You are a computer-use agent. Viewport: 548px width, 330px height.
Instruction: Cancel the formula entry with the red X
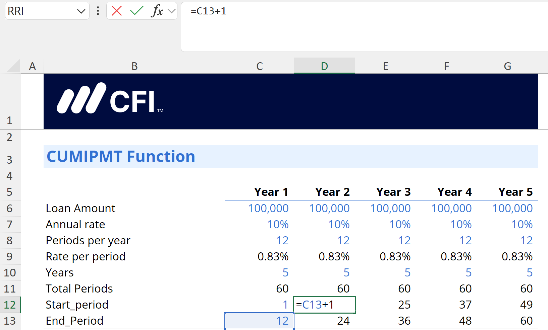117,11
